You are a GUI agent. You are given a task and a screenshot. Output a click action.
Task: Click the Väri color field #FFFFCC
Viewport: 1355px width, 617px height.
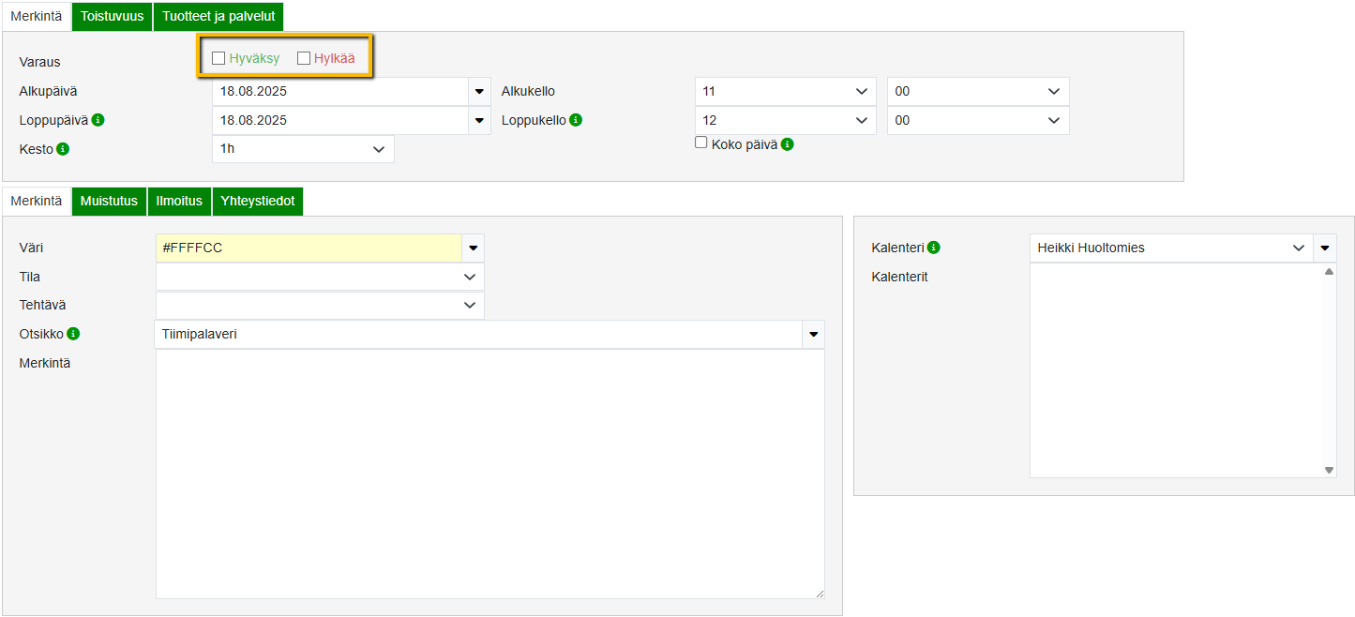(x=309, y=248)
